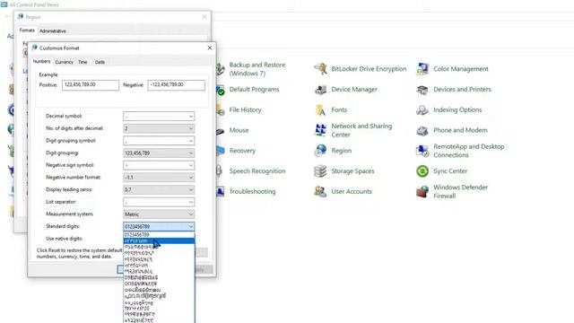This screenshot has width=574, height=323.
Task: Open the Fonts icon
Action: [x=321, y=109]
